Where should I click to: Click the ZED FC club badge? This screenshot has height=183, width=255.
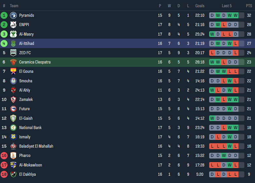click(x=13, y=53)
